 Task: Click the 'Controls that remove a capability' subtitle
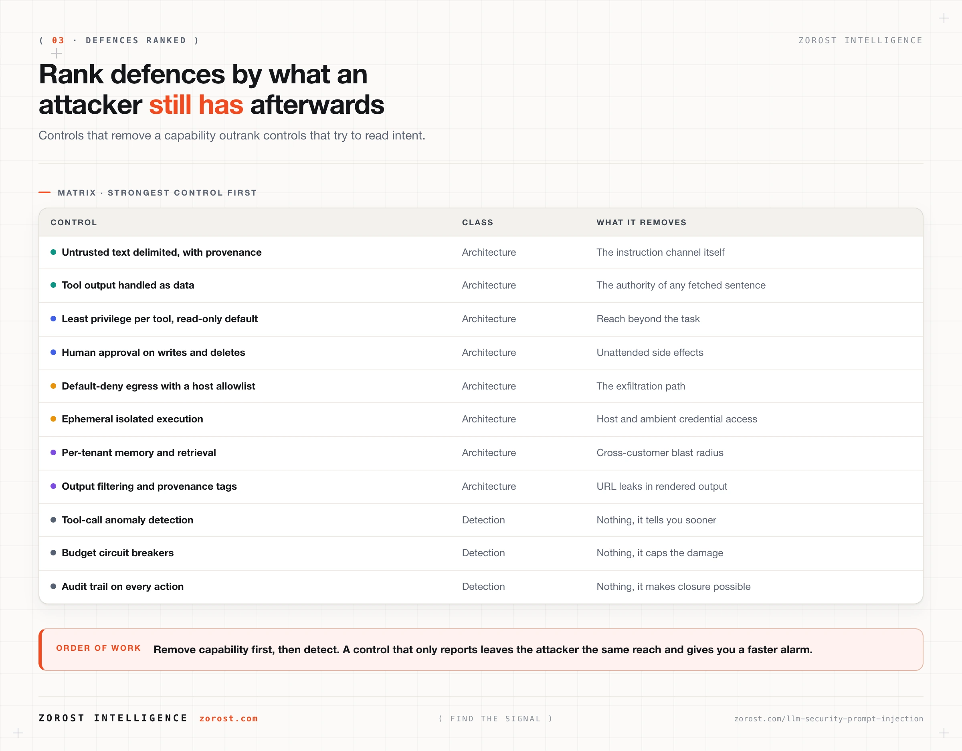[x=232, y=136]
